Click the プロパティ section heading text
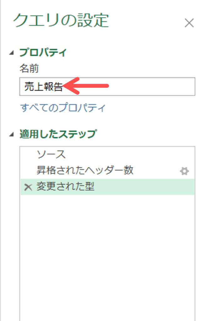Image resolution: width=214 pixels, height=321 pixels. coord(43,52)
